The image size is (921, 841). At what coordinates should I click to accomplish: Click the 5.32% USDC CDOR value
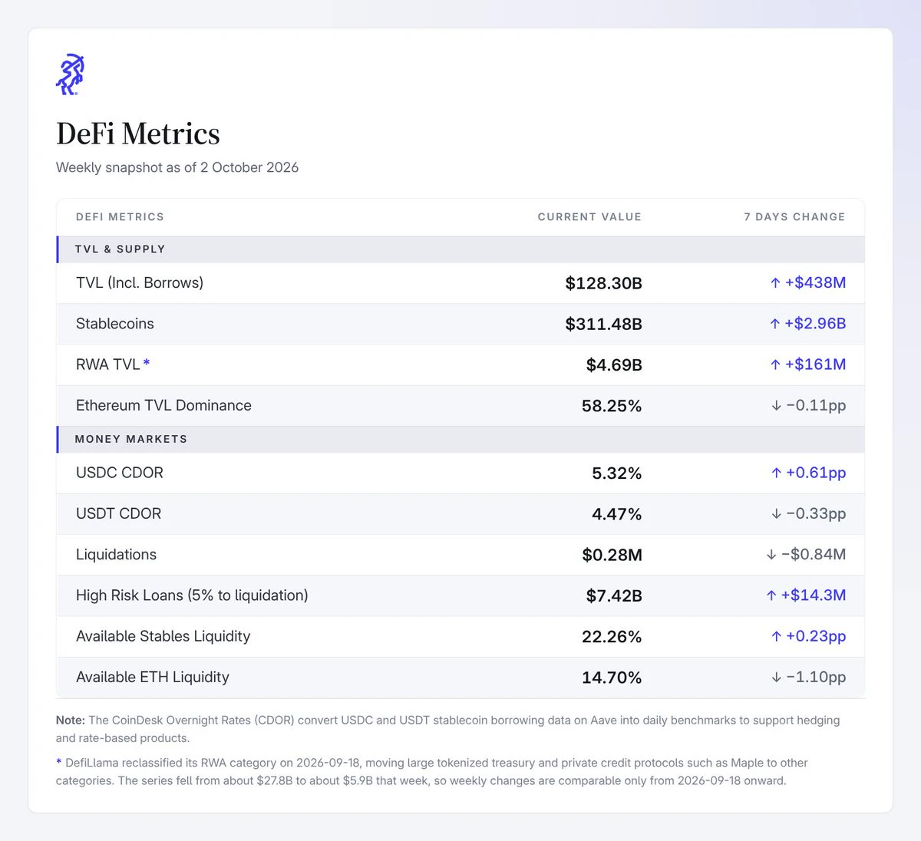pyautogui.click(x=617, y=473)
